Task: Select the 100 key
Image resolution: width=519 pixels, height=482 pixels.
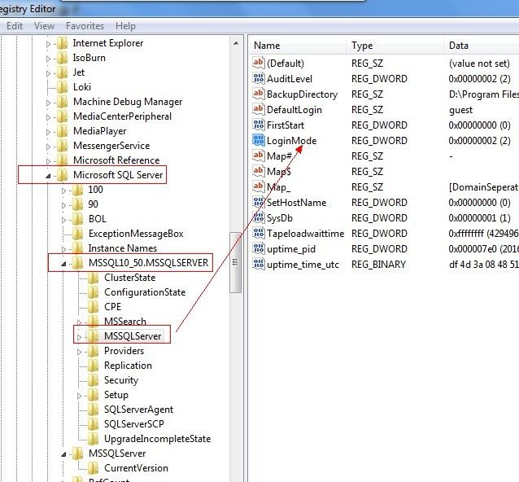Action: tap(95, 190)
